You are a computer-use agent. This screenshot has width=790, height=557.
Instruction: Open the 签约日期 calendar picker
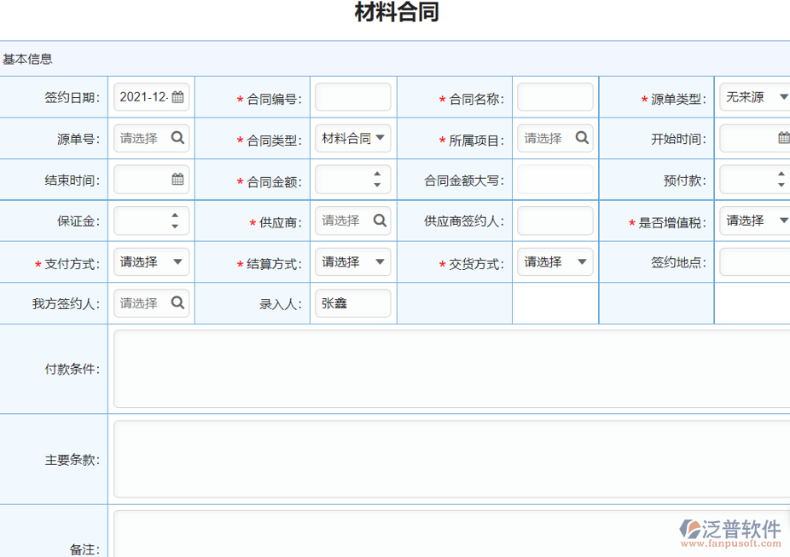177,97
